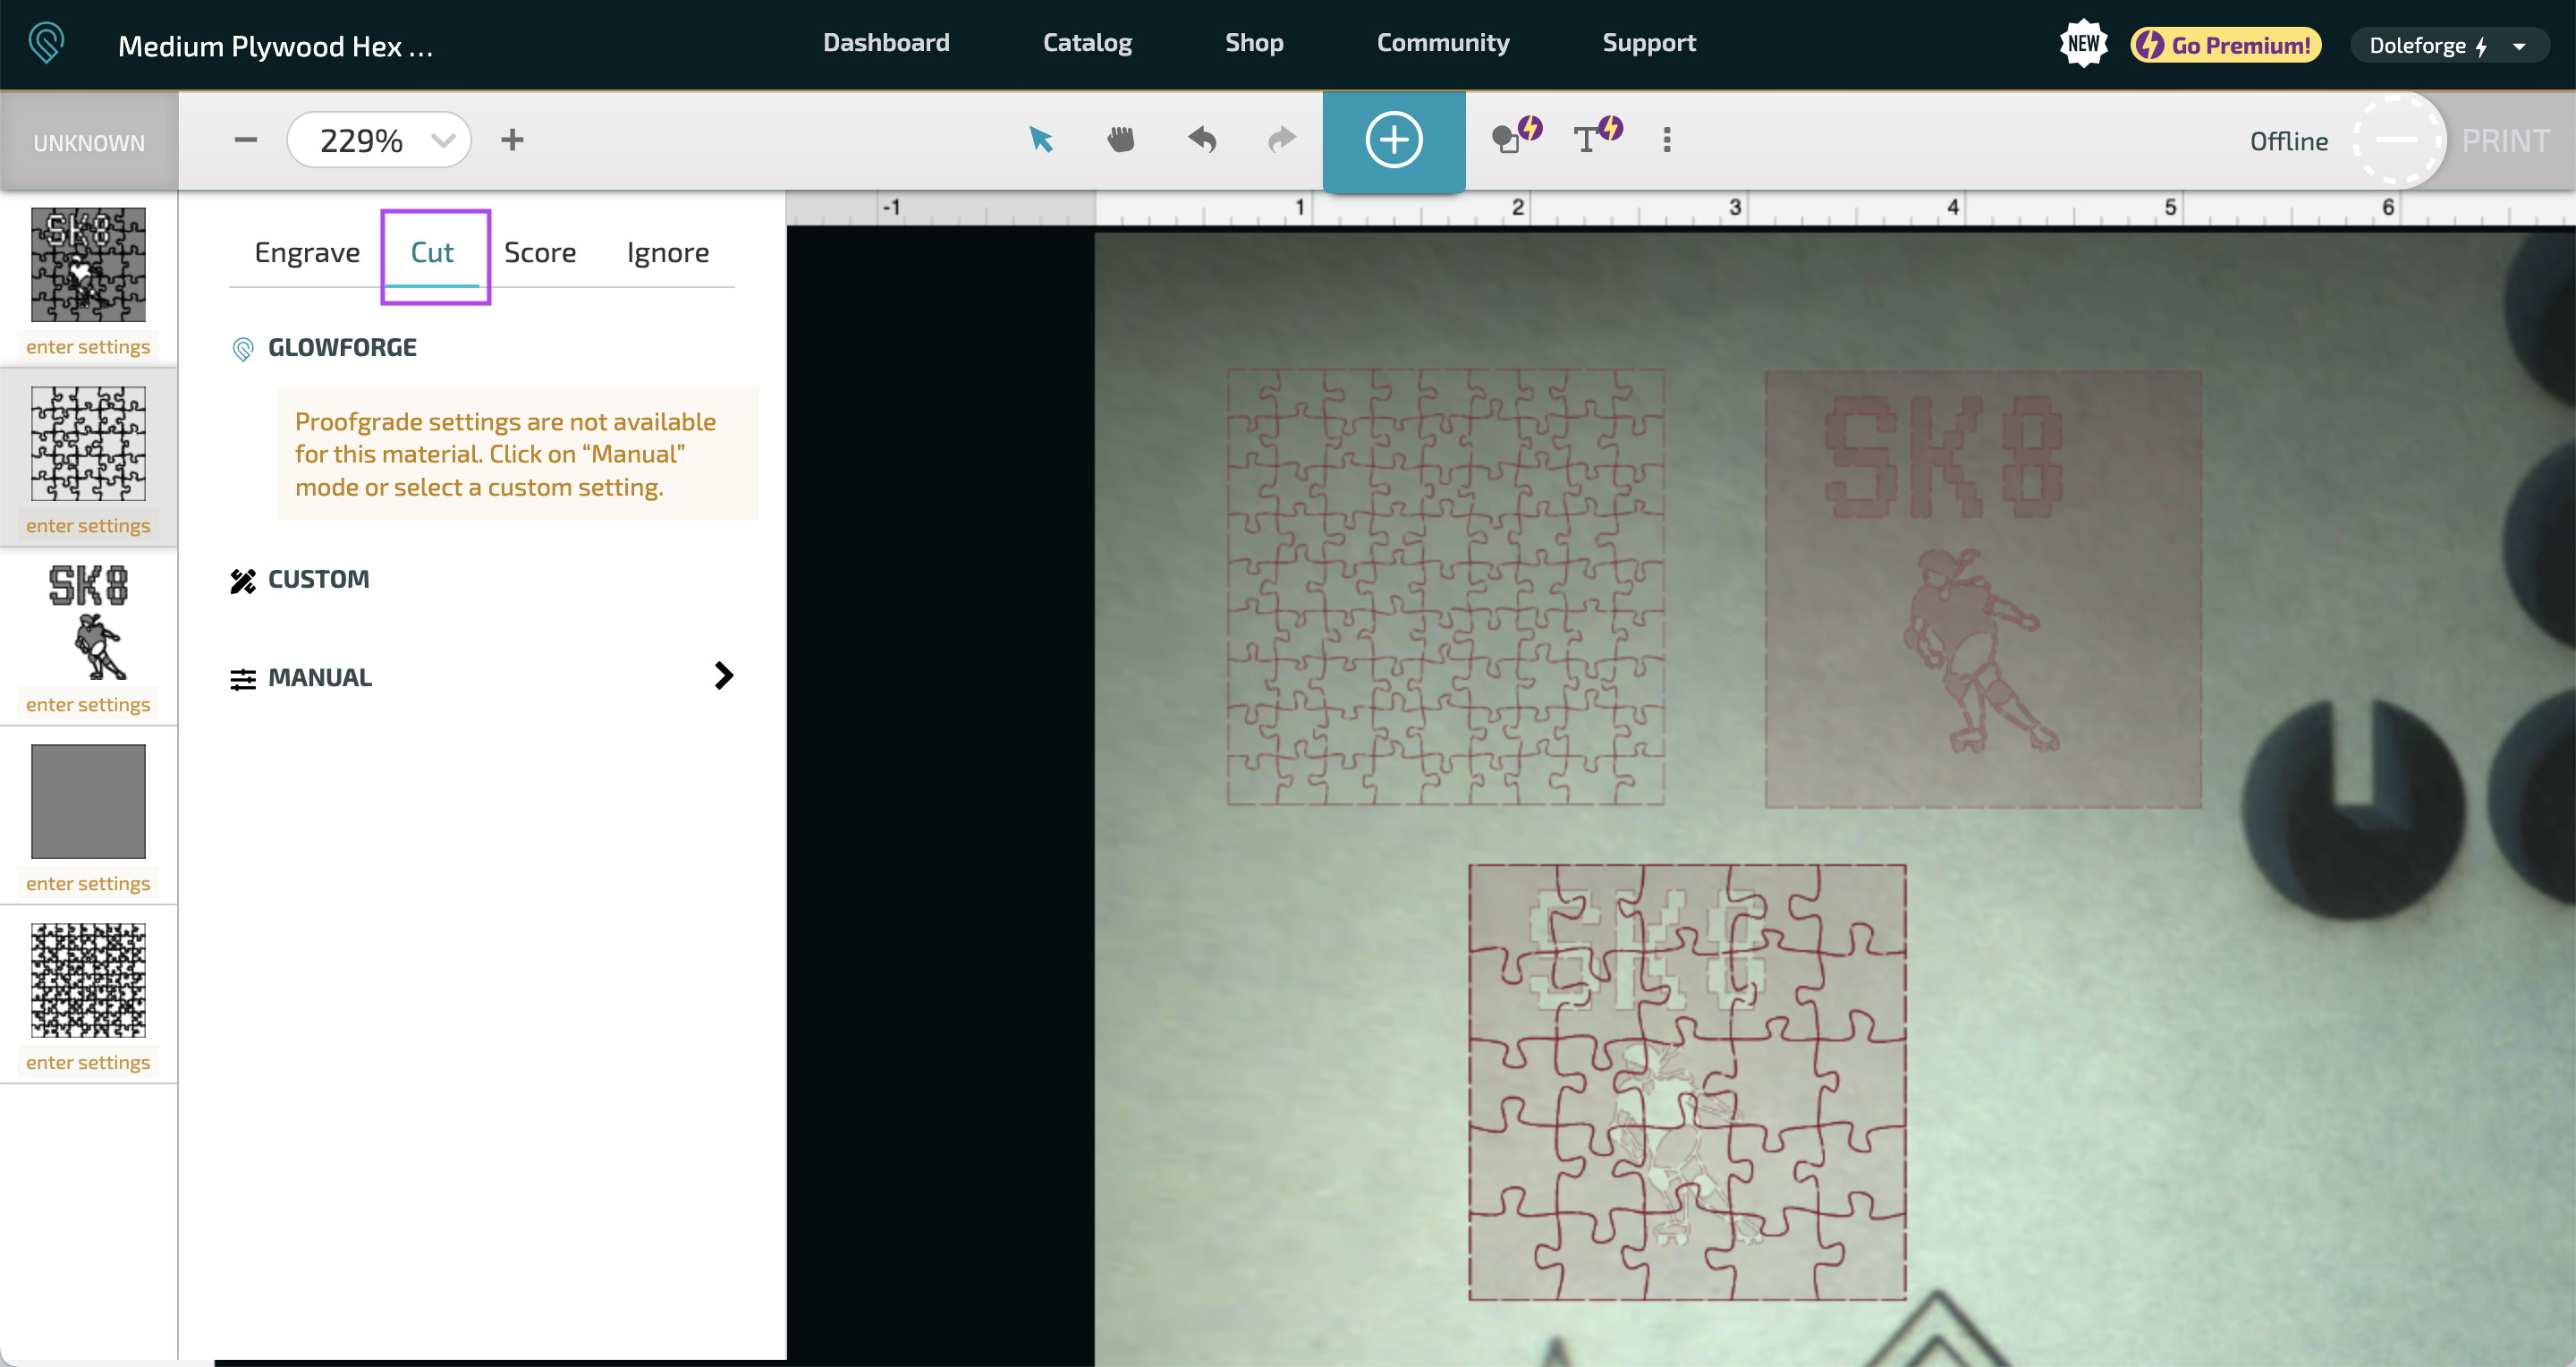Select the solid gray square thumbnail
The height and width of the screenshot is (1367, 2576).
coord(88,801)
